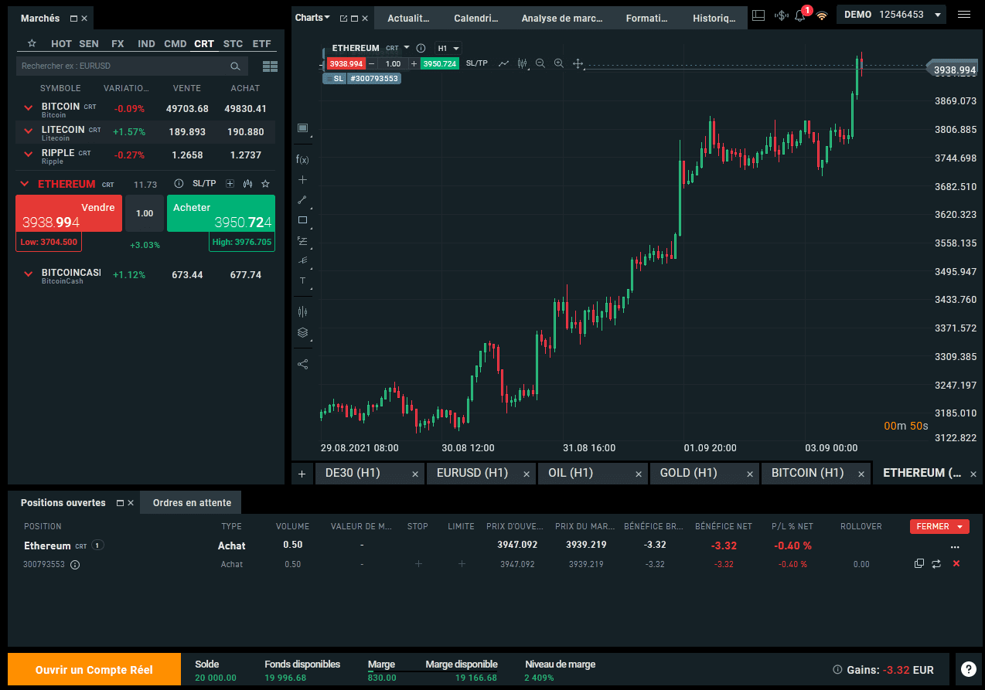Click the help question mark button
This screenshot has width=985, height=690.
[x=968, y=669]
